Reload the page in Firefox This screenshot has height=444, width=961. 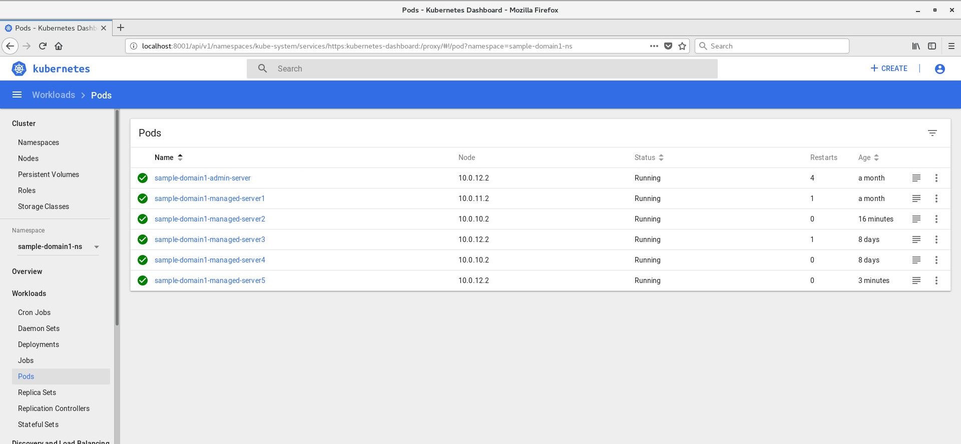[43, 46]
